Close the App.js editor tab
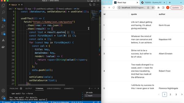 tap(22, 5)
